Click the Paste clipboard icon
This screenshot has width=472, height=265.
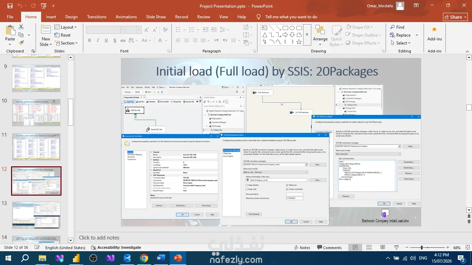click(10, 30)
